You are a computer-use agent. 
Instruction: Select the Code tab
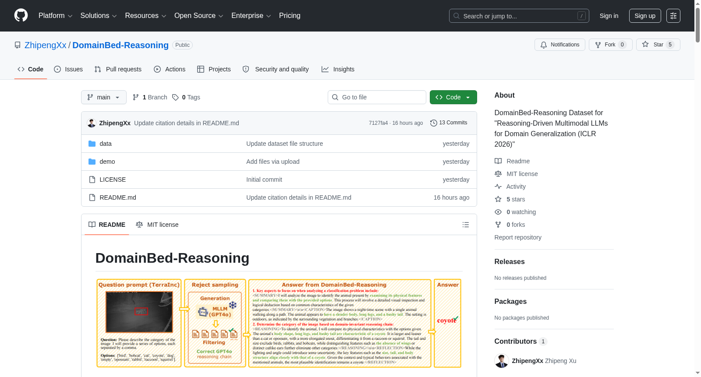point(31,69)
